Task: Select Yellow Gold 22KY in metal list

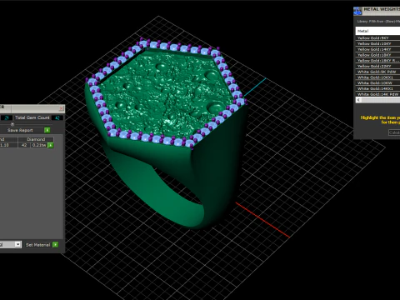Action: tap(377, 66)
